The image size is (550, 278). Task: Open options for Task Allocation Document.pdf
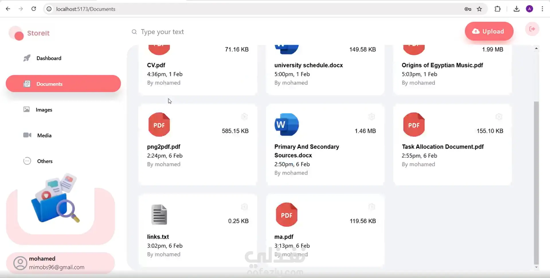tap(499, 117)
